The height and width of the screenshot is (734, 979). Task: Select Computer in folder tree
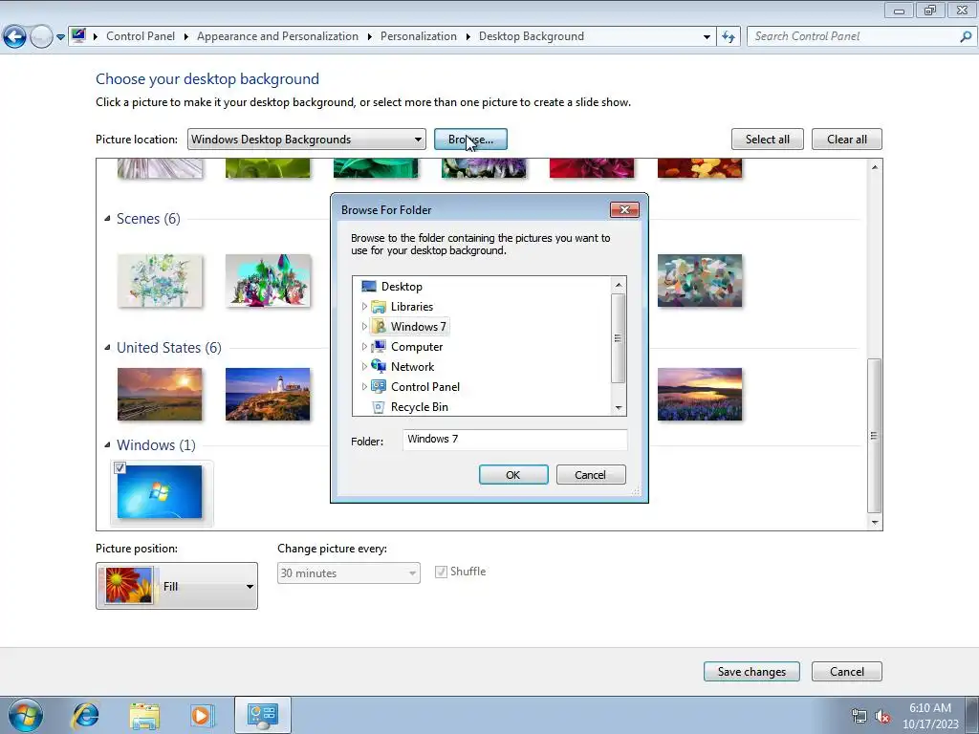coord(417,346)
